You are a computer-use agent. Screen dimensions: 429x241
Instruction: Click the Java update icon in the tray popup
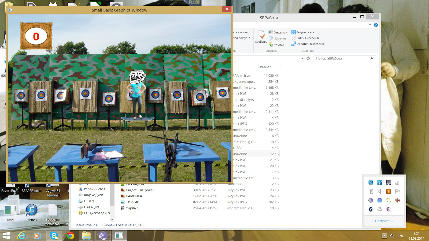[x=389, y=191]
